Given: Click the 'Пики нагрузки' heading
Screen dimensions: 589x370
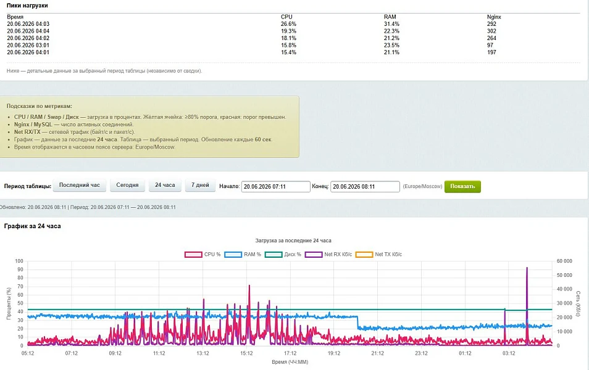Looking at the screenshot, I should [x=27, y=6].
